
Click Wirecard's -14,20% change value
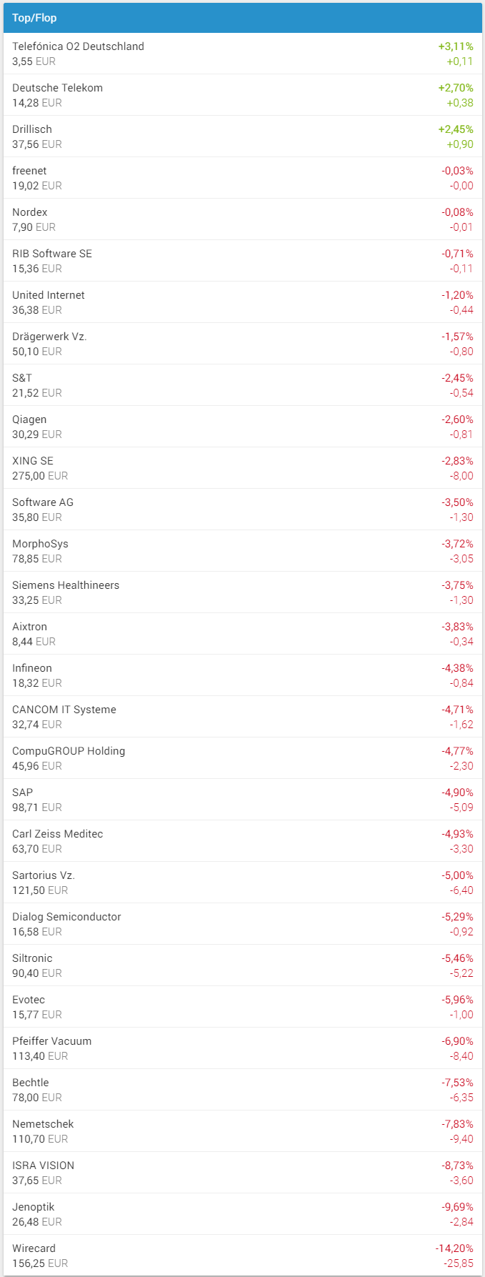tap(454, 1248)
